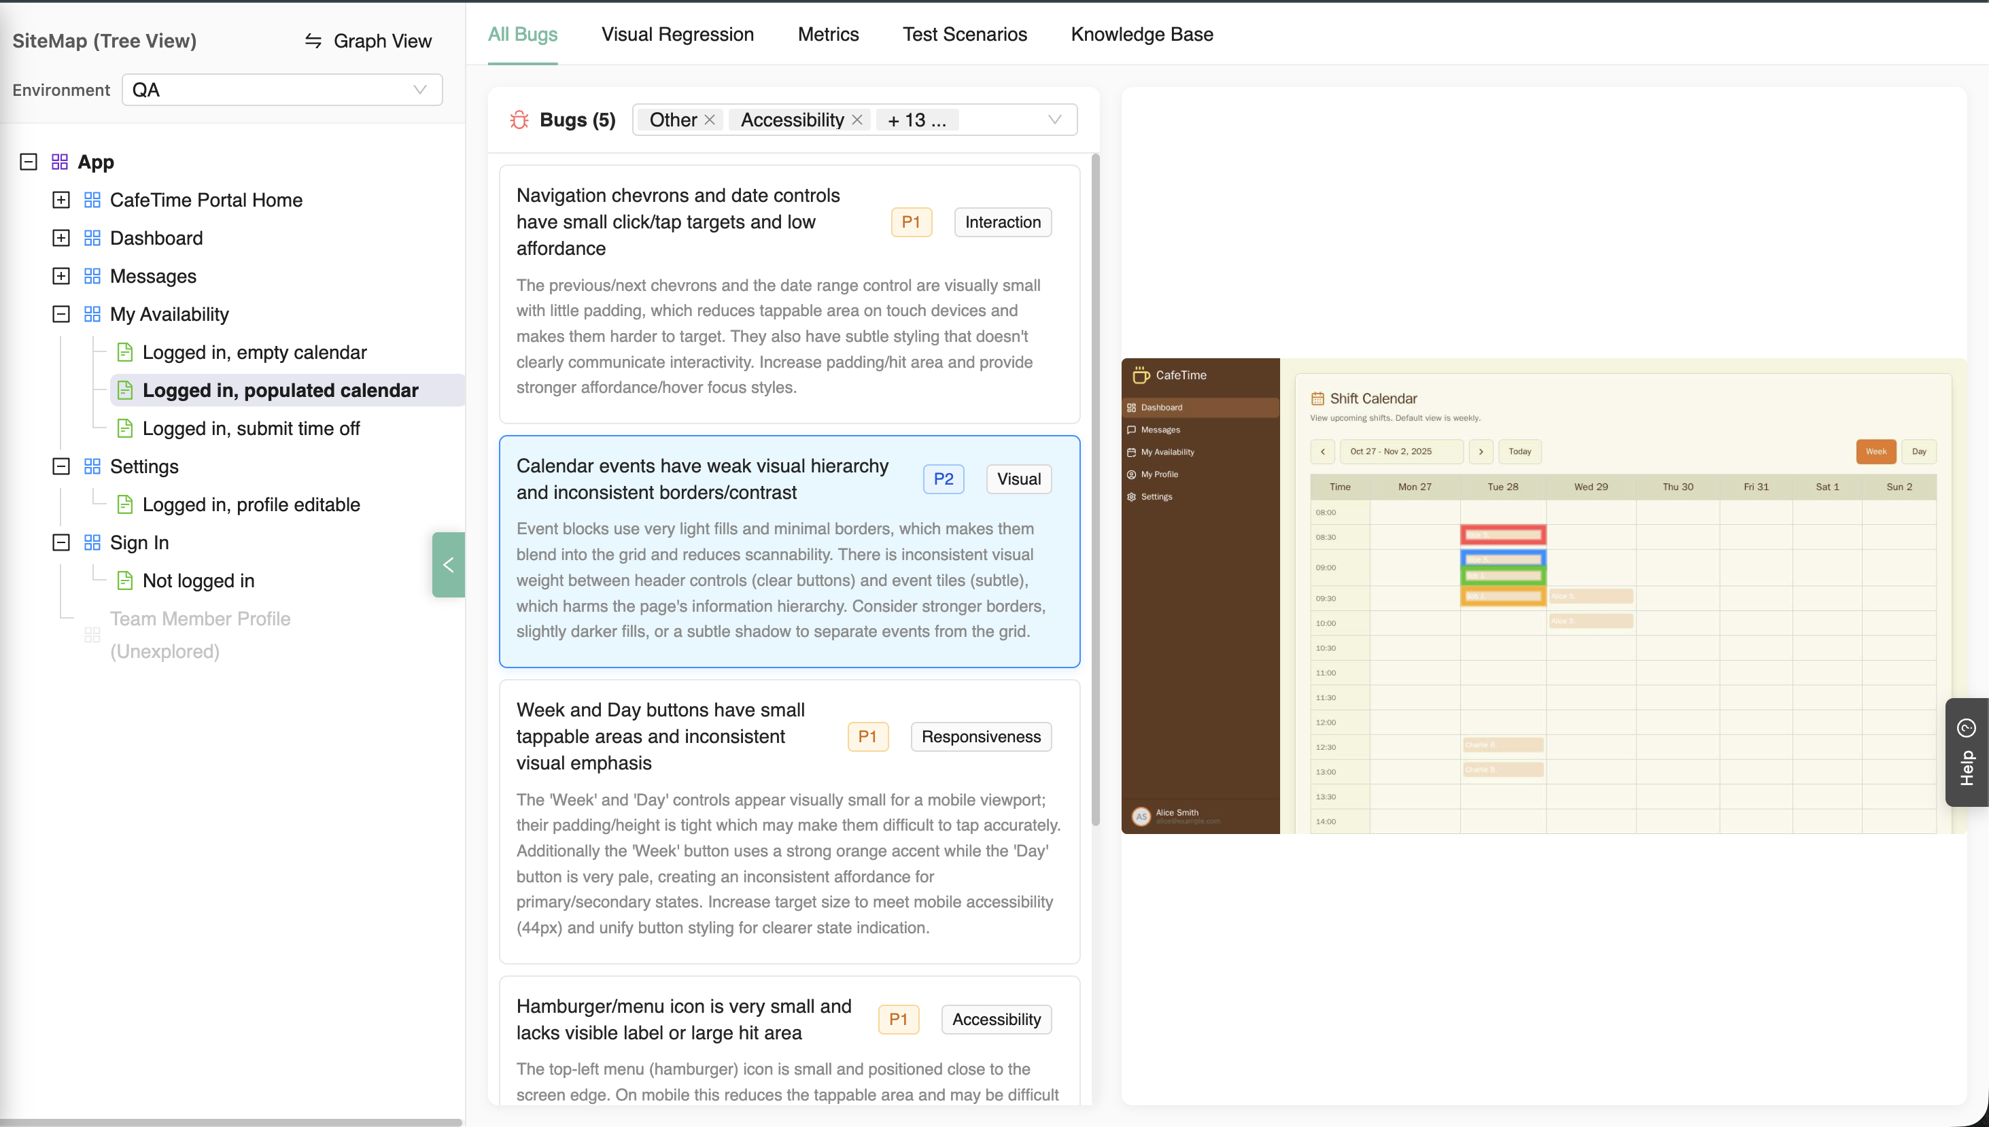Click the App root grid icon

[60, 162]
